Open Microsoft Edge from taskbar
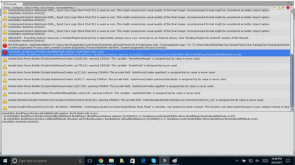The height and width of the screenshot is (165, 295). [x=143, y=161]
